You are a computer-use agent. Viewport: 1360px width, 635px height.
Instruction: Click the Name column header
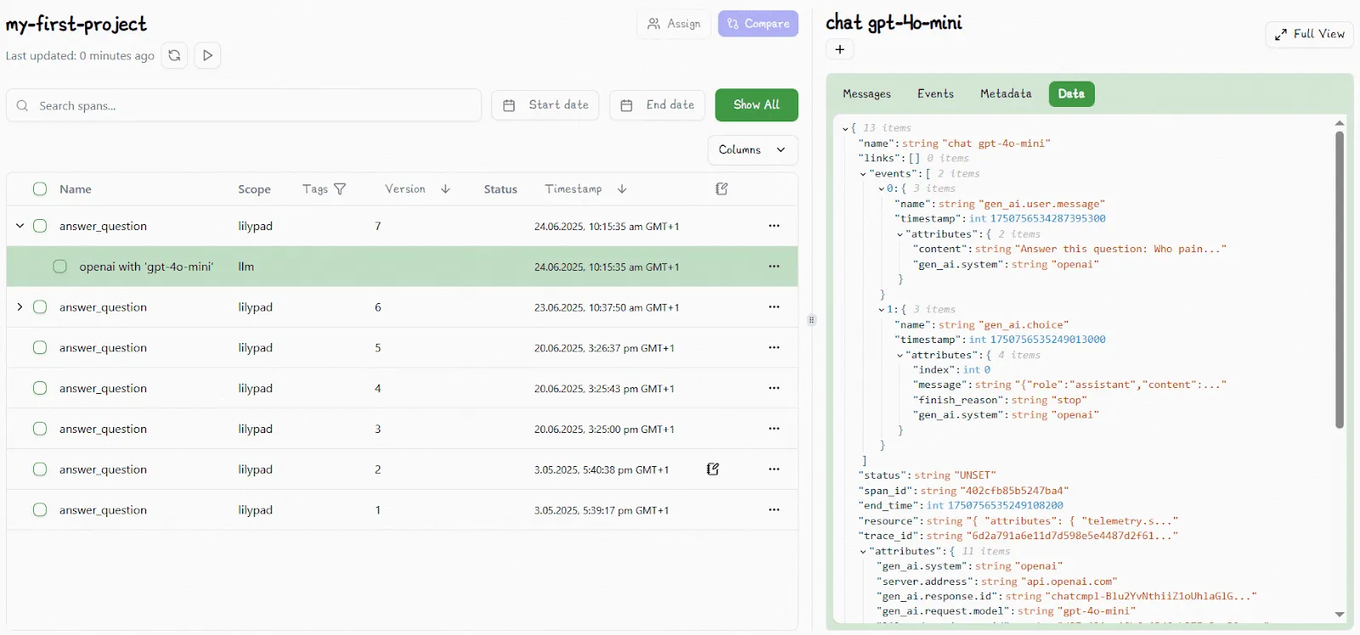(76, 189)
